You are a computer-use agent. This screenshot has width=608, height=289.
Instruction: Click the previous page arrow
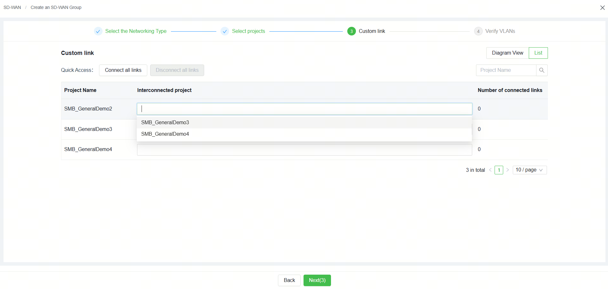pyautogui.click(x=490, y=170)
